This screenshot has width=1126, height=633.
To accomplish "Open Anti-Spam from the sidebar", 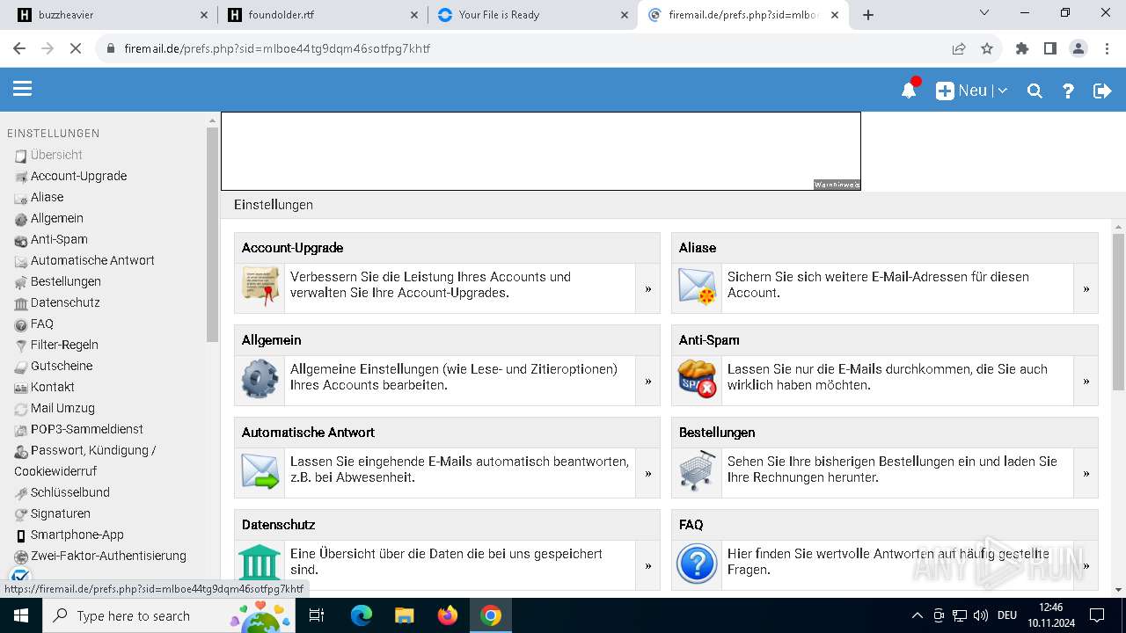I will [59, 239].
